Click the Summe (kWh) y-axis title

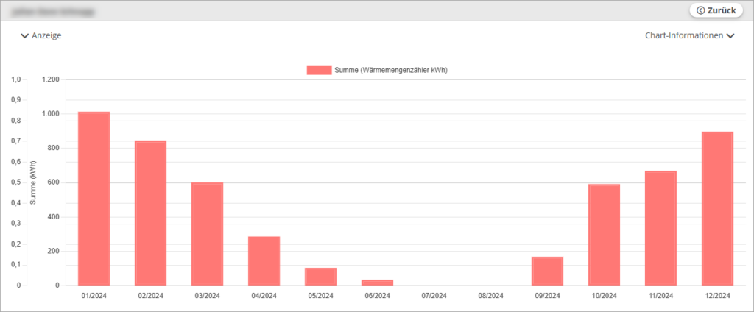click(33, 182)
